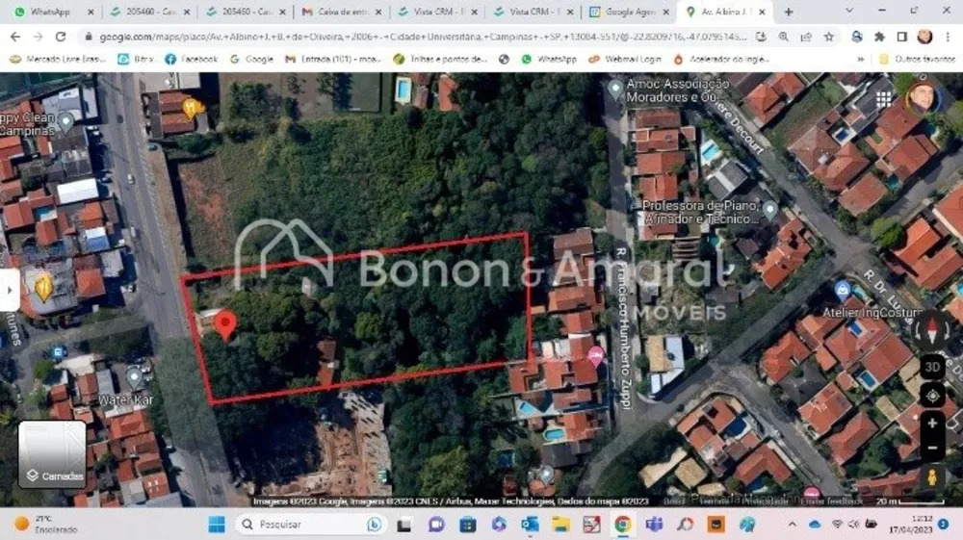Open Microsoft Teams from the taskbar
Image resolution: width=963 pixels, height=540 pixels.
coord(654,524)
